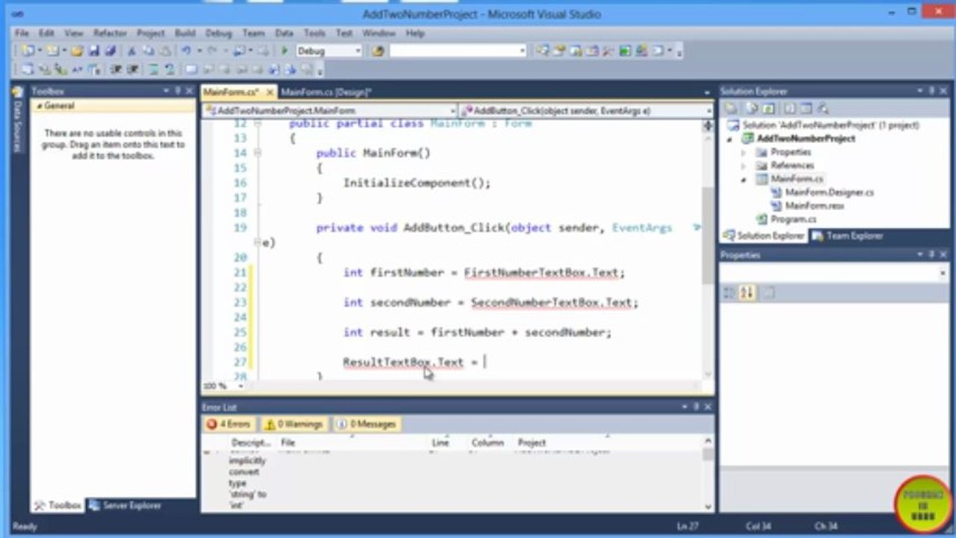Click the find combo box in the toolbar
956x538 pixels.
click(x=458, y=51)
